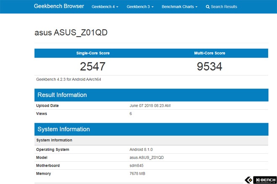Click the Views row label
This screenshot has height=184, width=277.
point(42,113)
